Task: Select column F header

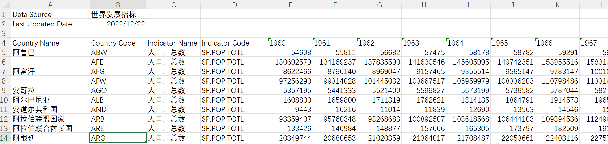Action: tap(335, 5)
